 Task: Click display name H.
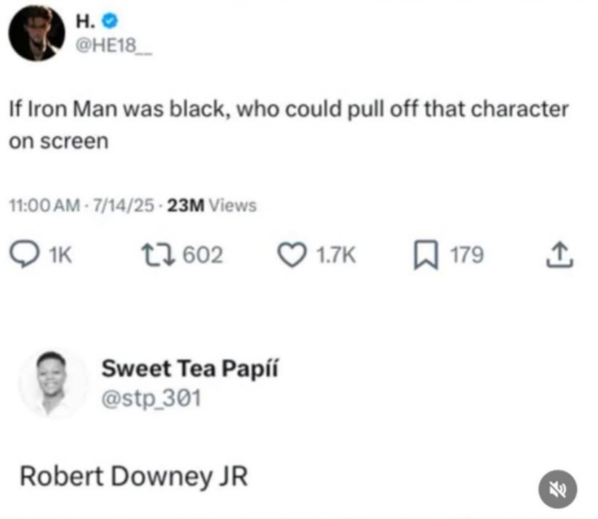pos(85,21)
